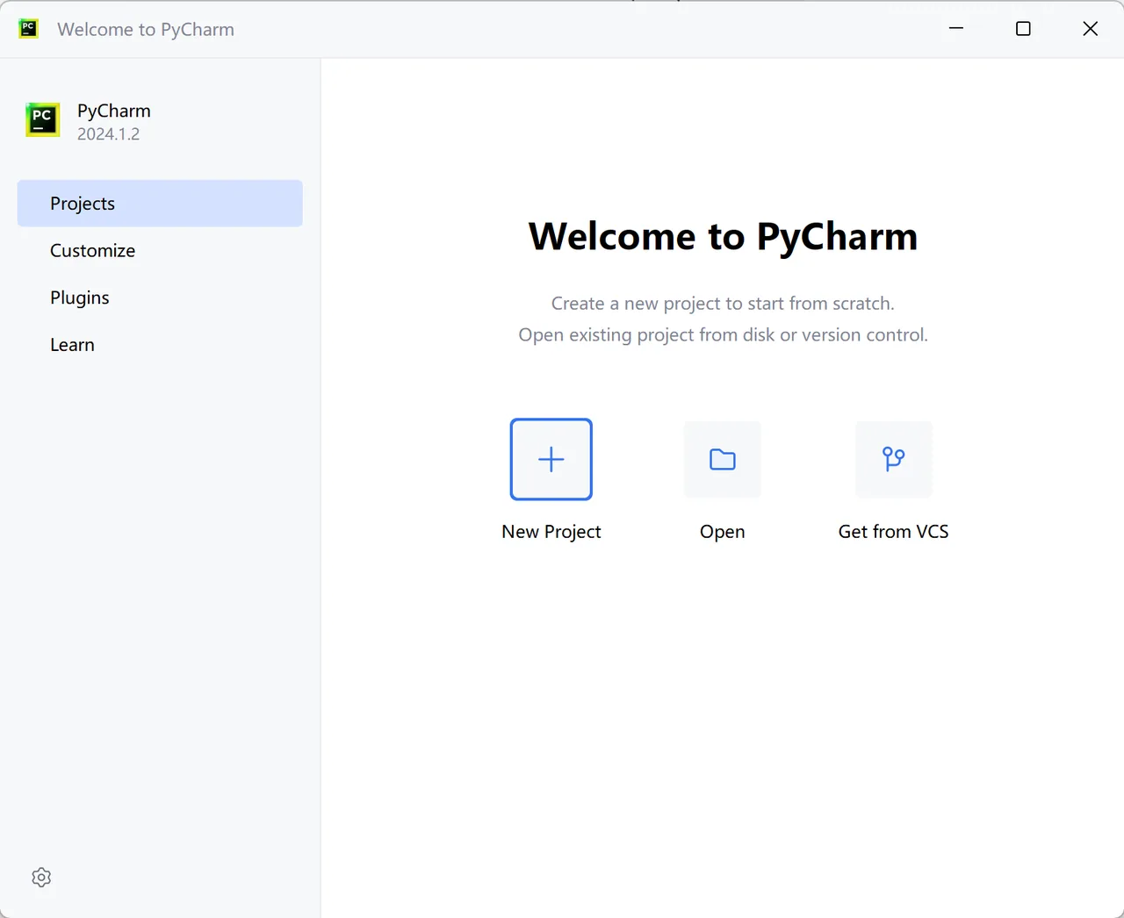Close the Welcome to PyCharm window

[1091, 29]
